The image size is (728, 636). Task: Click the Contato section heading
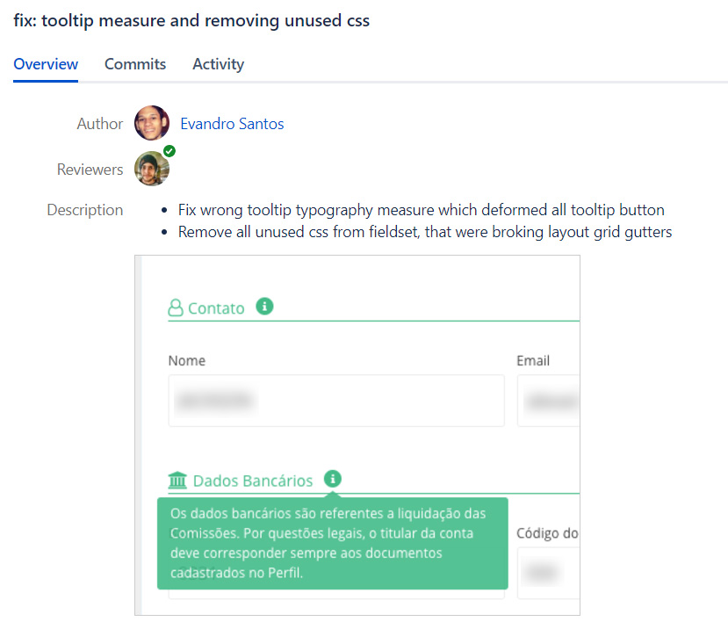pos(216,308)
